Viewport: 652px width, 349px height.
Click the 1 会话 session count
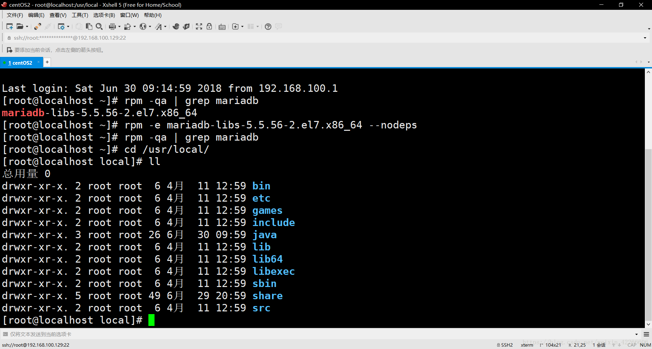[599, 345]
